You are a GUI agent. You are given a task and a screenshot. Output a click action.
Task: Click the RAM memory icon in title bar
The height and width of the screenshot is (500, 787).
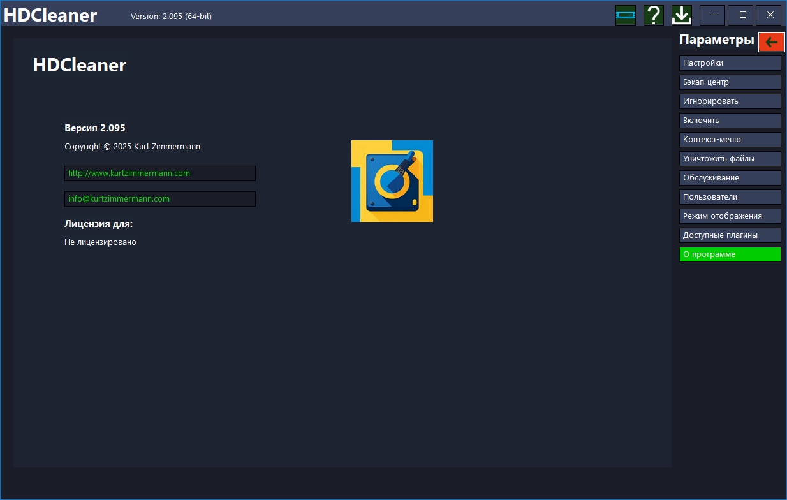pos(626,15)
